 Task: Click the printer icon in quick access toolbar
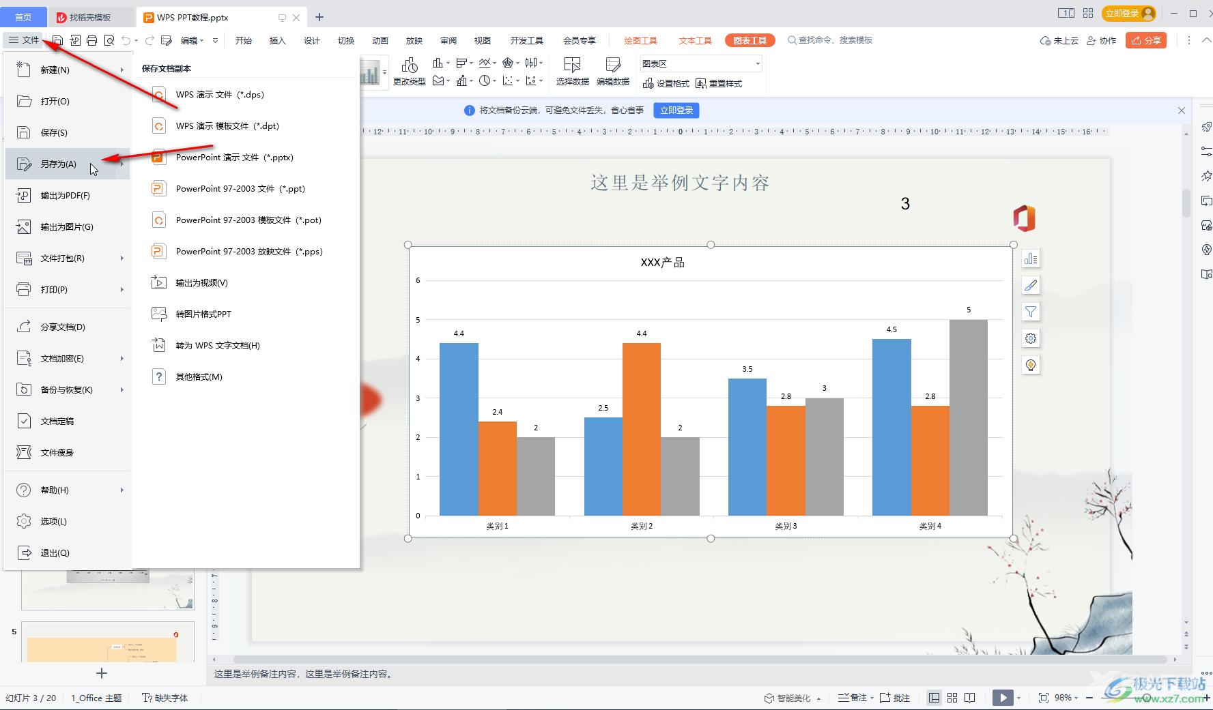[x=92, y=41]
